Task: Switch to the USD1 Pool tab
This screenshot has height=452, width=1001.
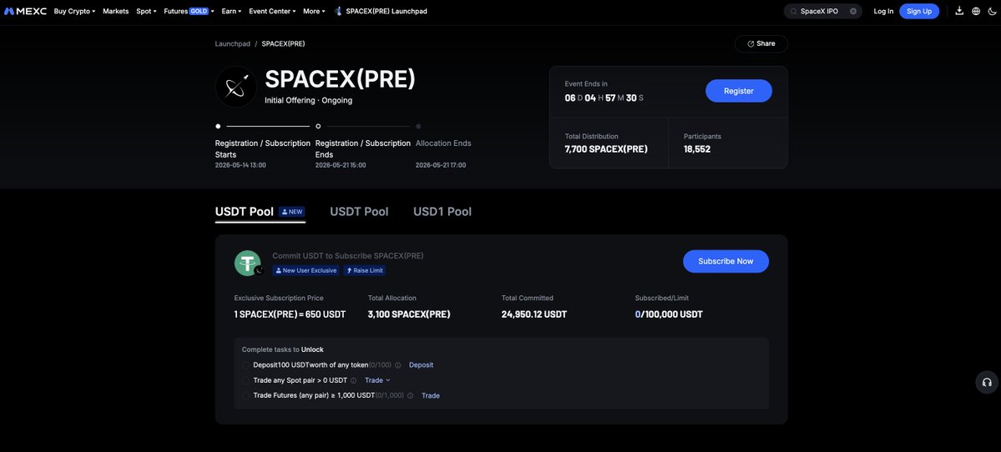Action: click(442, 212)
